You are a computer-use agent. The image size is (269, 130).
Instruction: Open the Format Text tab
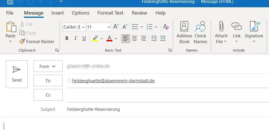[x=110, y=13]
